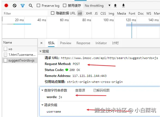
Task: Import HAR file with upload arrow
Action: tap(115, 5)
